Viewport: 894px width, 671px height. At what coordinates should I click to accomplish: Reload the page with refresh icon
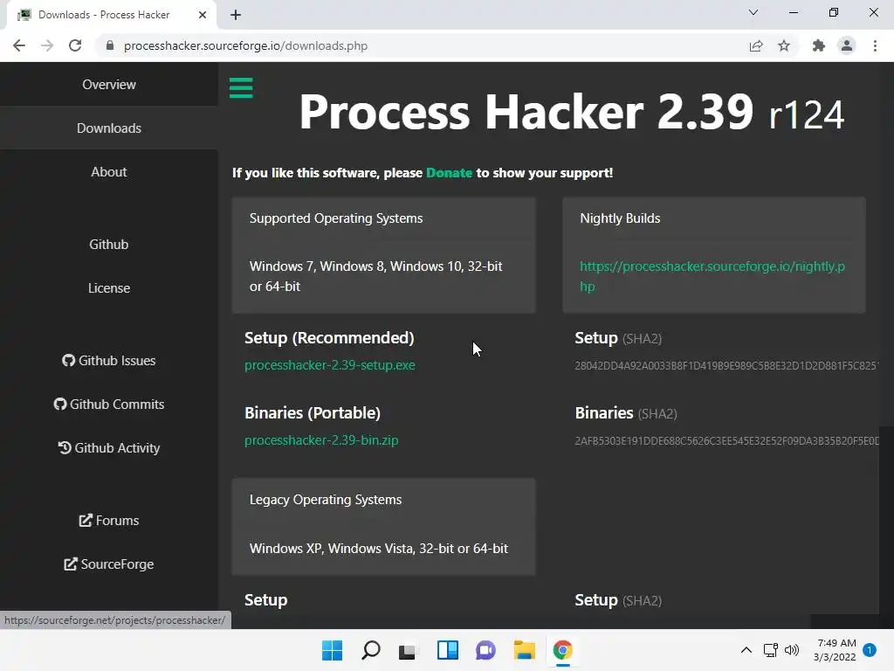point(75,45)
